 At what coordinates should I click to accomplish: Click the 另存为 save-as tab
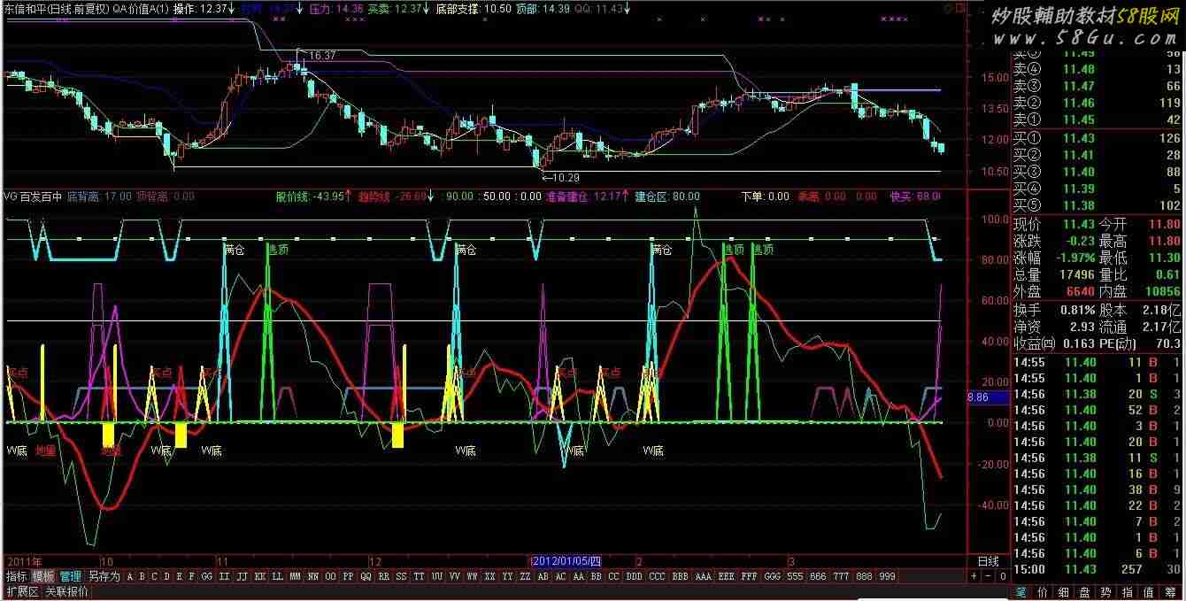point(104,576)
